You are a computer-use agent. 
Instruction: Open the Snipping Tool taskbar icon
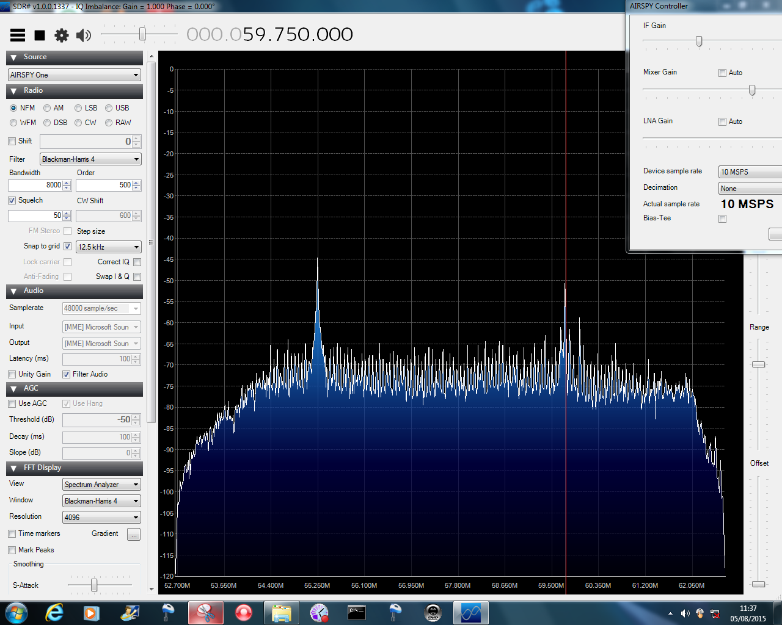pyautogui.click(x=206, y=612)
